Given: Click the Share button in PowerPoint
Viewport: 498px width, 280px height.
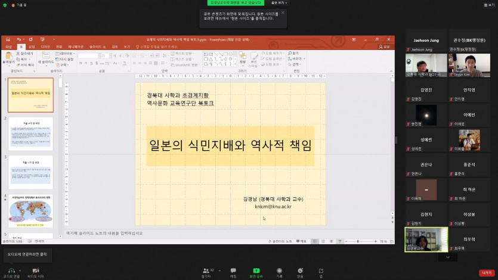Looking at the screenshot, I should pyautogui.click(x=384, y=46).
